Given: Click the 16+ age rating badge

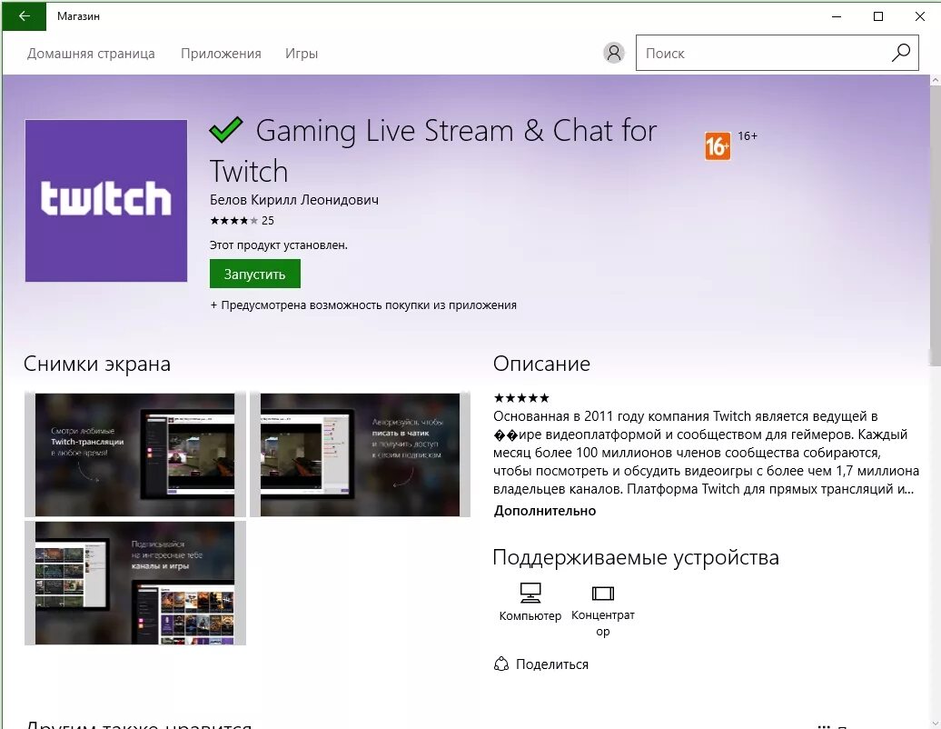Looking at the screenshot, I should pos(718,146).
